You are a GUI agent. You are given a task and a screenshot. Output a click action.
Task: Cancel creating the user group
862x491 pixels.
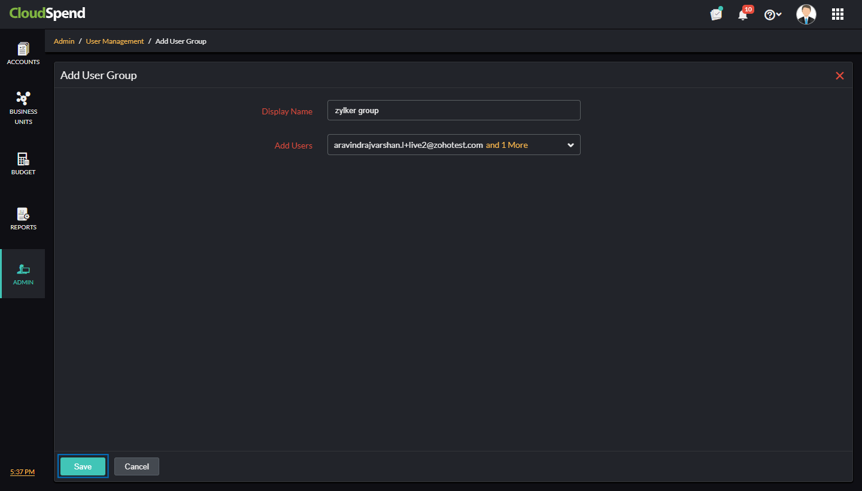click(x=136, y=466)
